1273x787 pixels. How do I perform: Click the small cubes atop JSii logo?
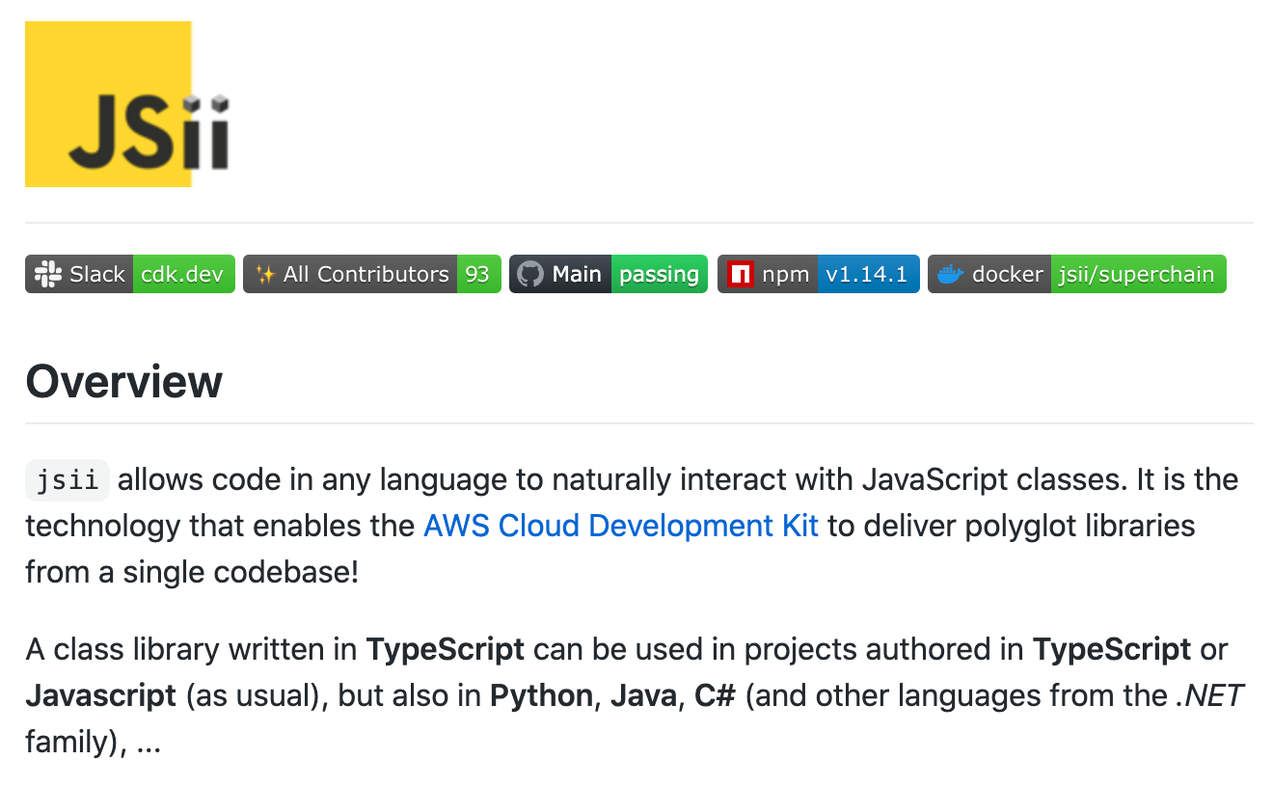(208, 101)
